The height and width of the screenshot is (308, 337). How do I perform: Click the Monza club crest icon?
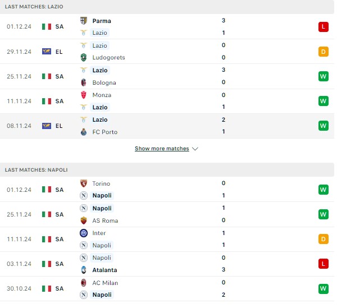coord(84,95)
